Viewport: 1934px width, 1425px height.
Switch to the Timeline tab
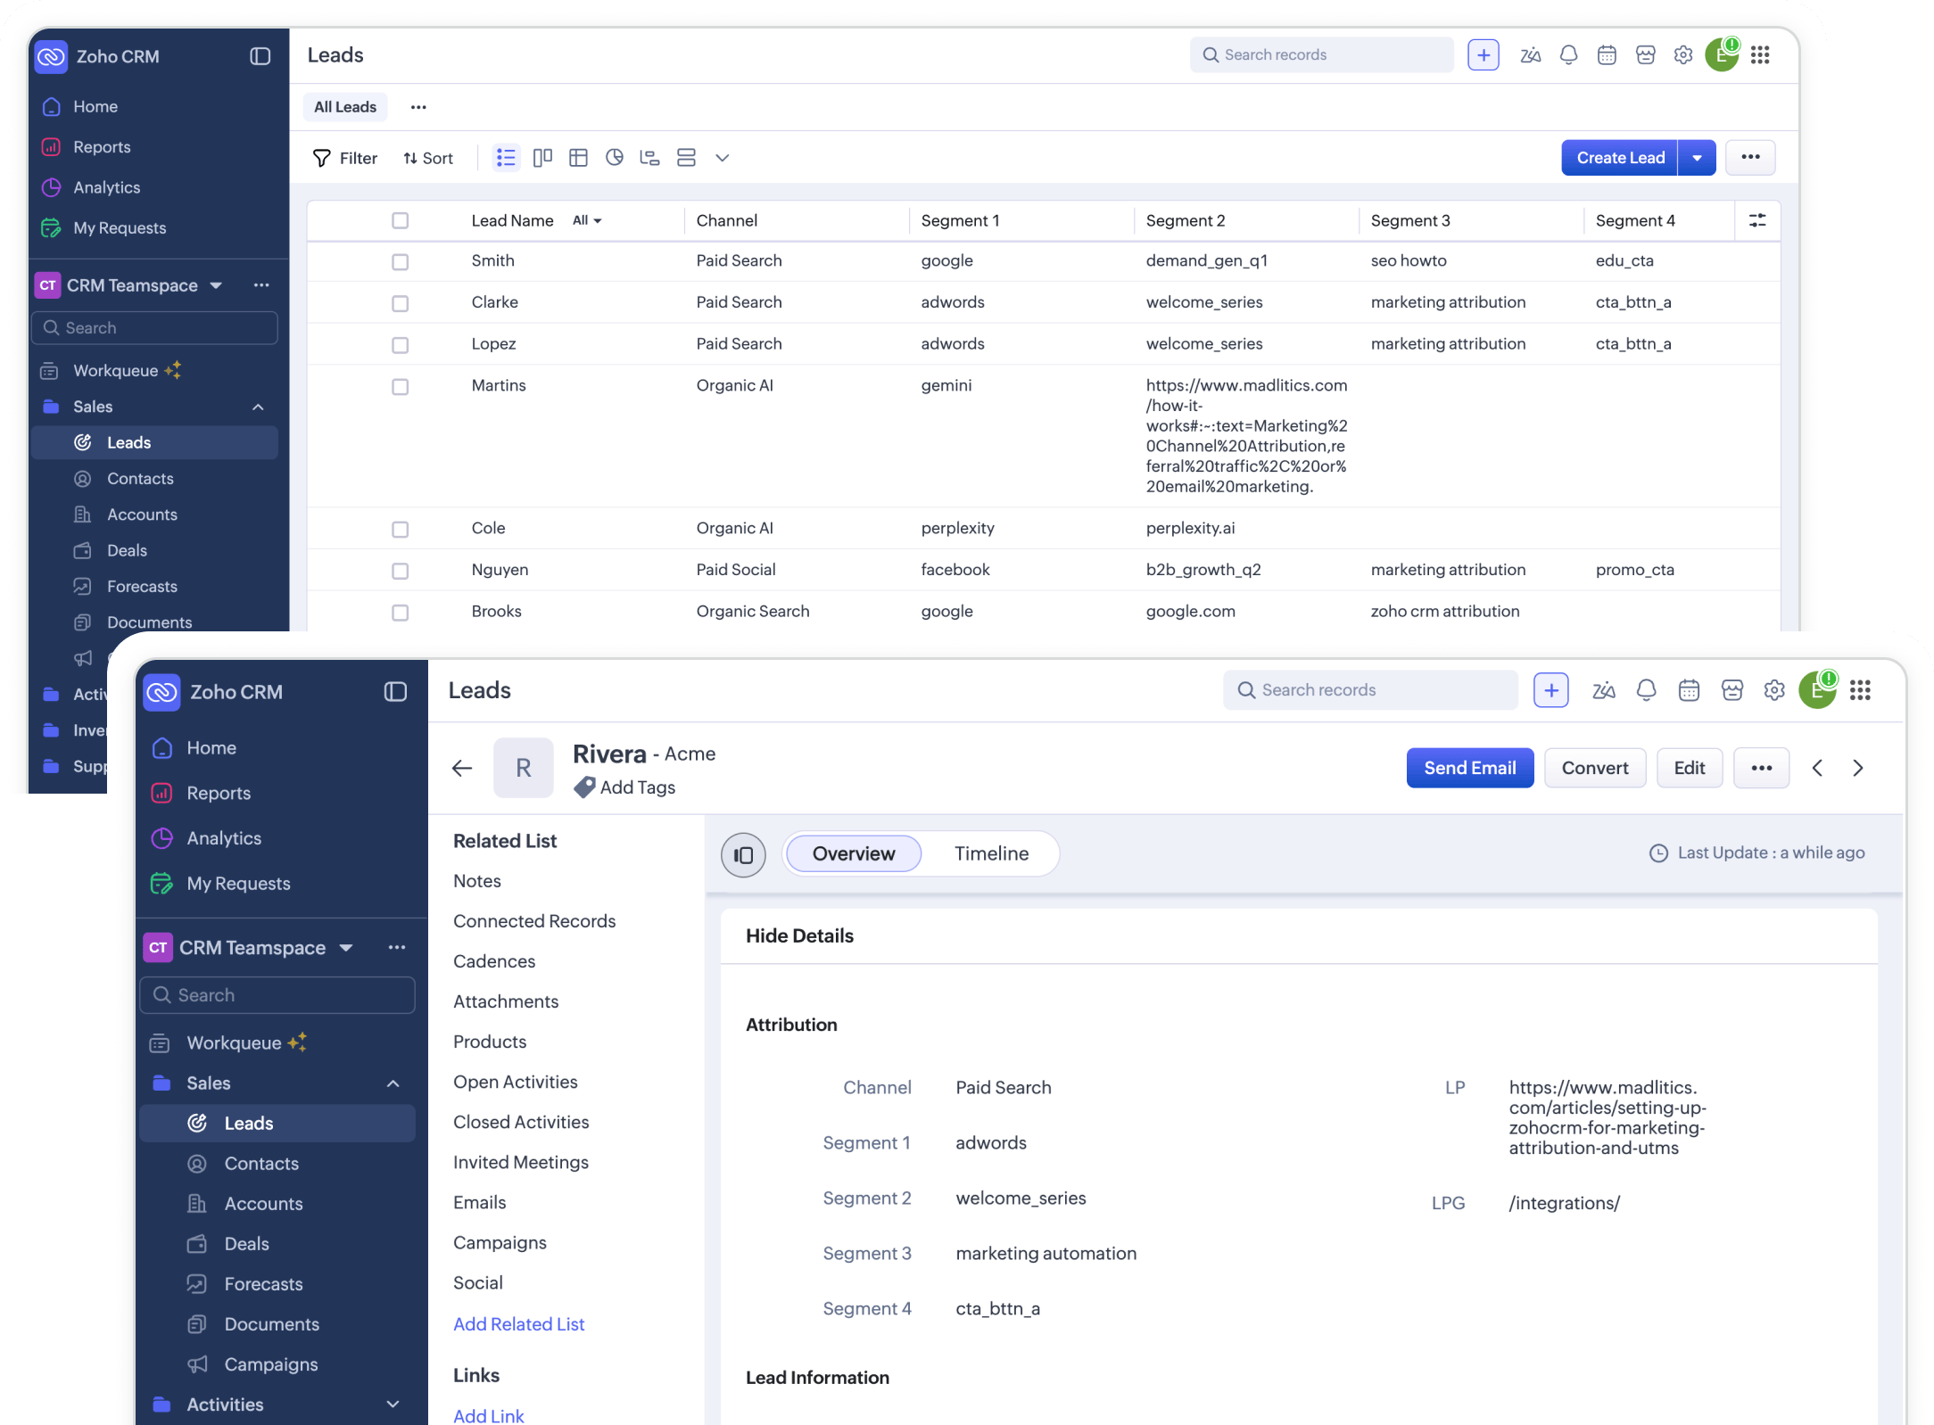coord(991,853)
